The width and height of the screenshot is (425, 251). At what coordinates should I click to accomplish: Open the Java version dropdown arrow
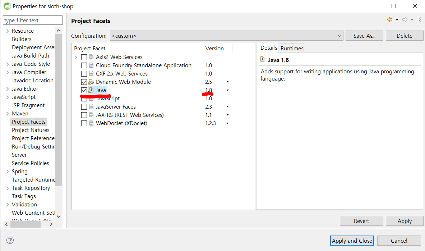pos(227,90)
